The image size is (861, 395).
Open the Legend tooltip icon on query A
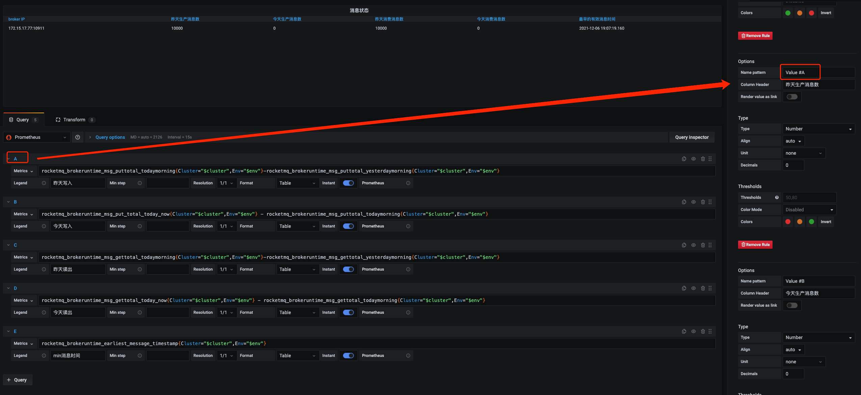pos(44,183)
